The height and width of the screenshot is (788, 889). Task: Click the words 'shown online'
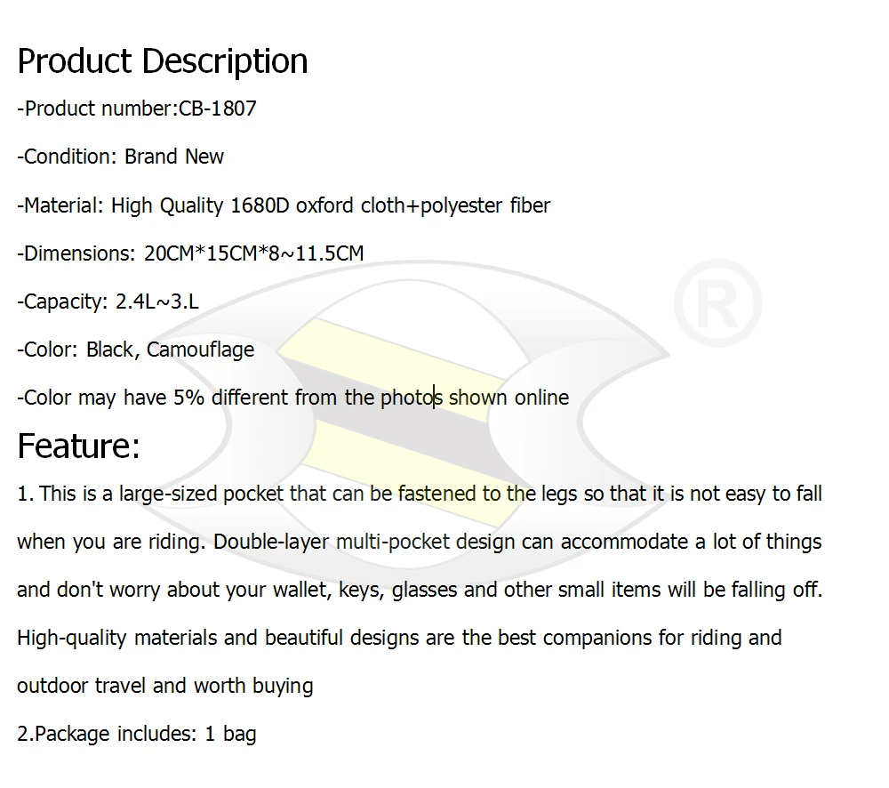pyautogui.click(x=509, y=398)
